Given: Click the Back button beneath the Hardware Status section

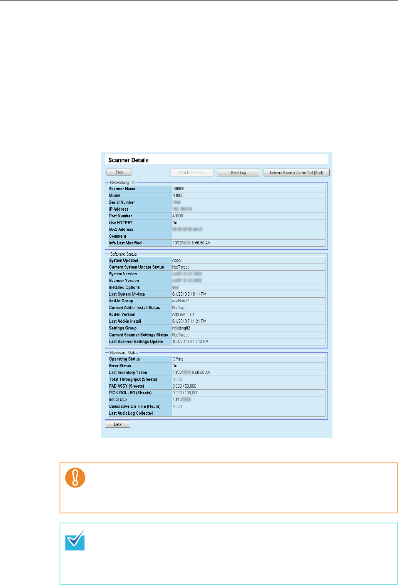Looking at the screenshot, I should point(118,424).
